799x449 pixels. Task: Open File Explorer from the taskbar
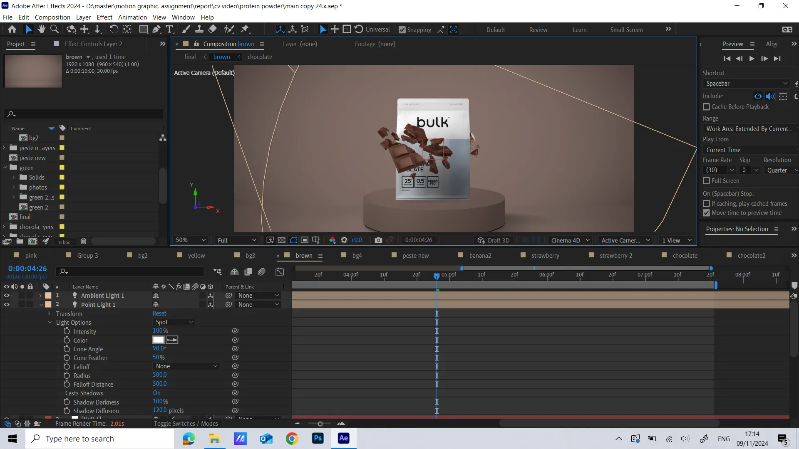(214, 439)
